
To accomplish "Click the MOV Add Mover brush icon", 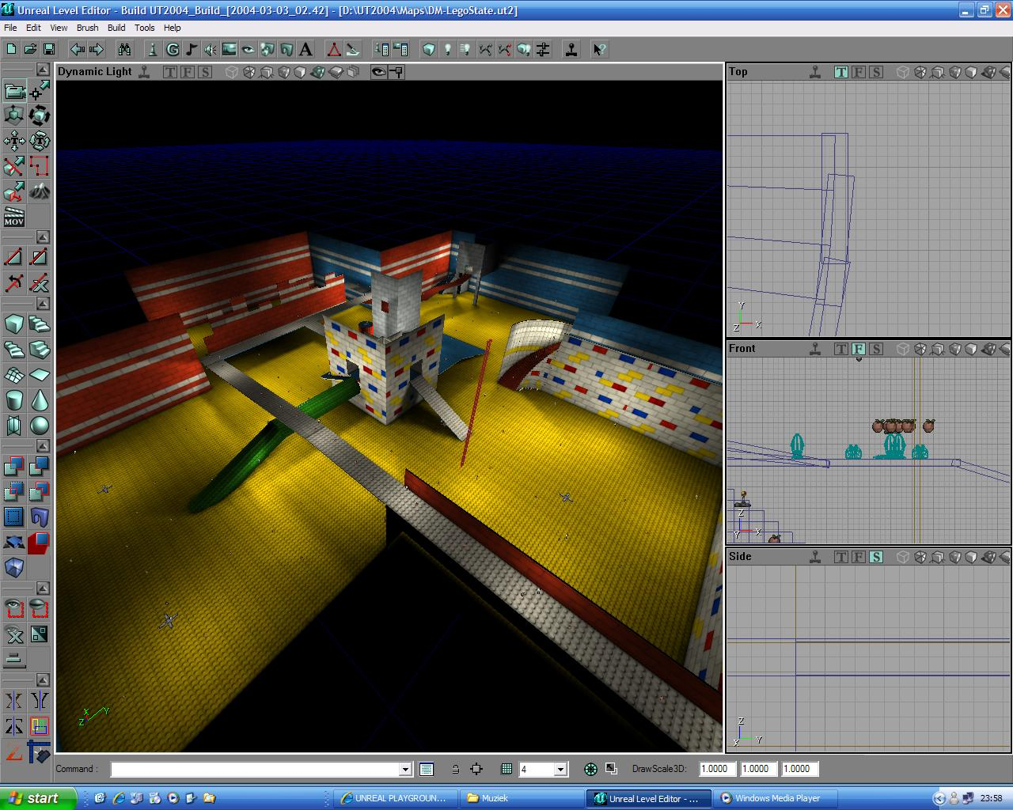I will (14, 216).
